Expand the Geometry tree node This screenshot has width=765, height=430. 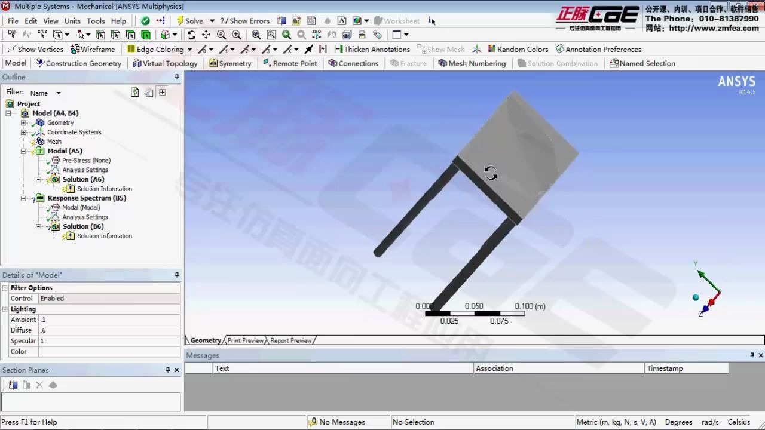tap(23, 122)
